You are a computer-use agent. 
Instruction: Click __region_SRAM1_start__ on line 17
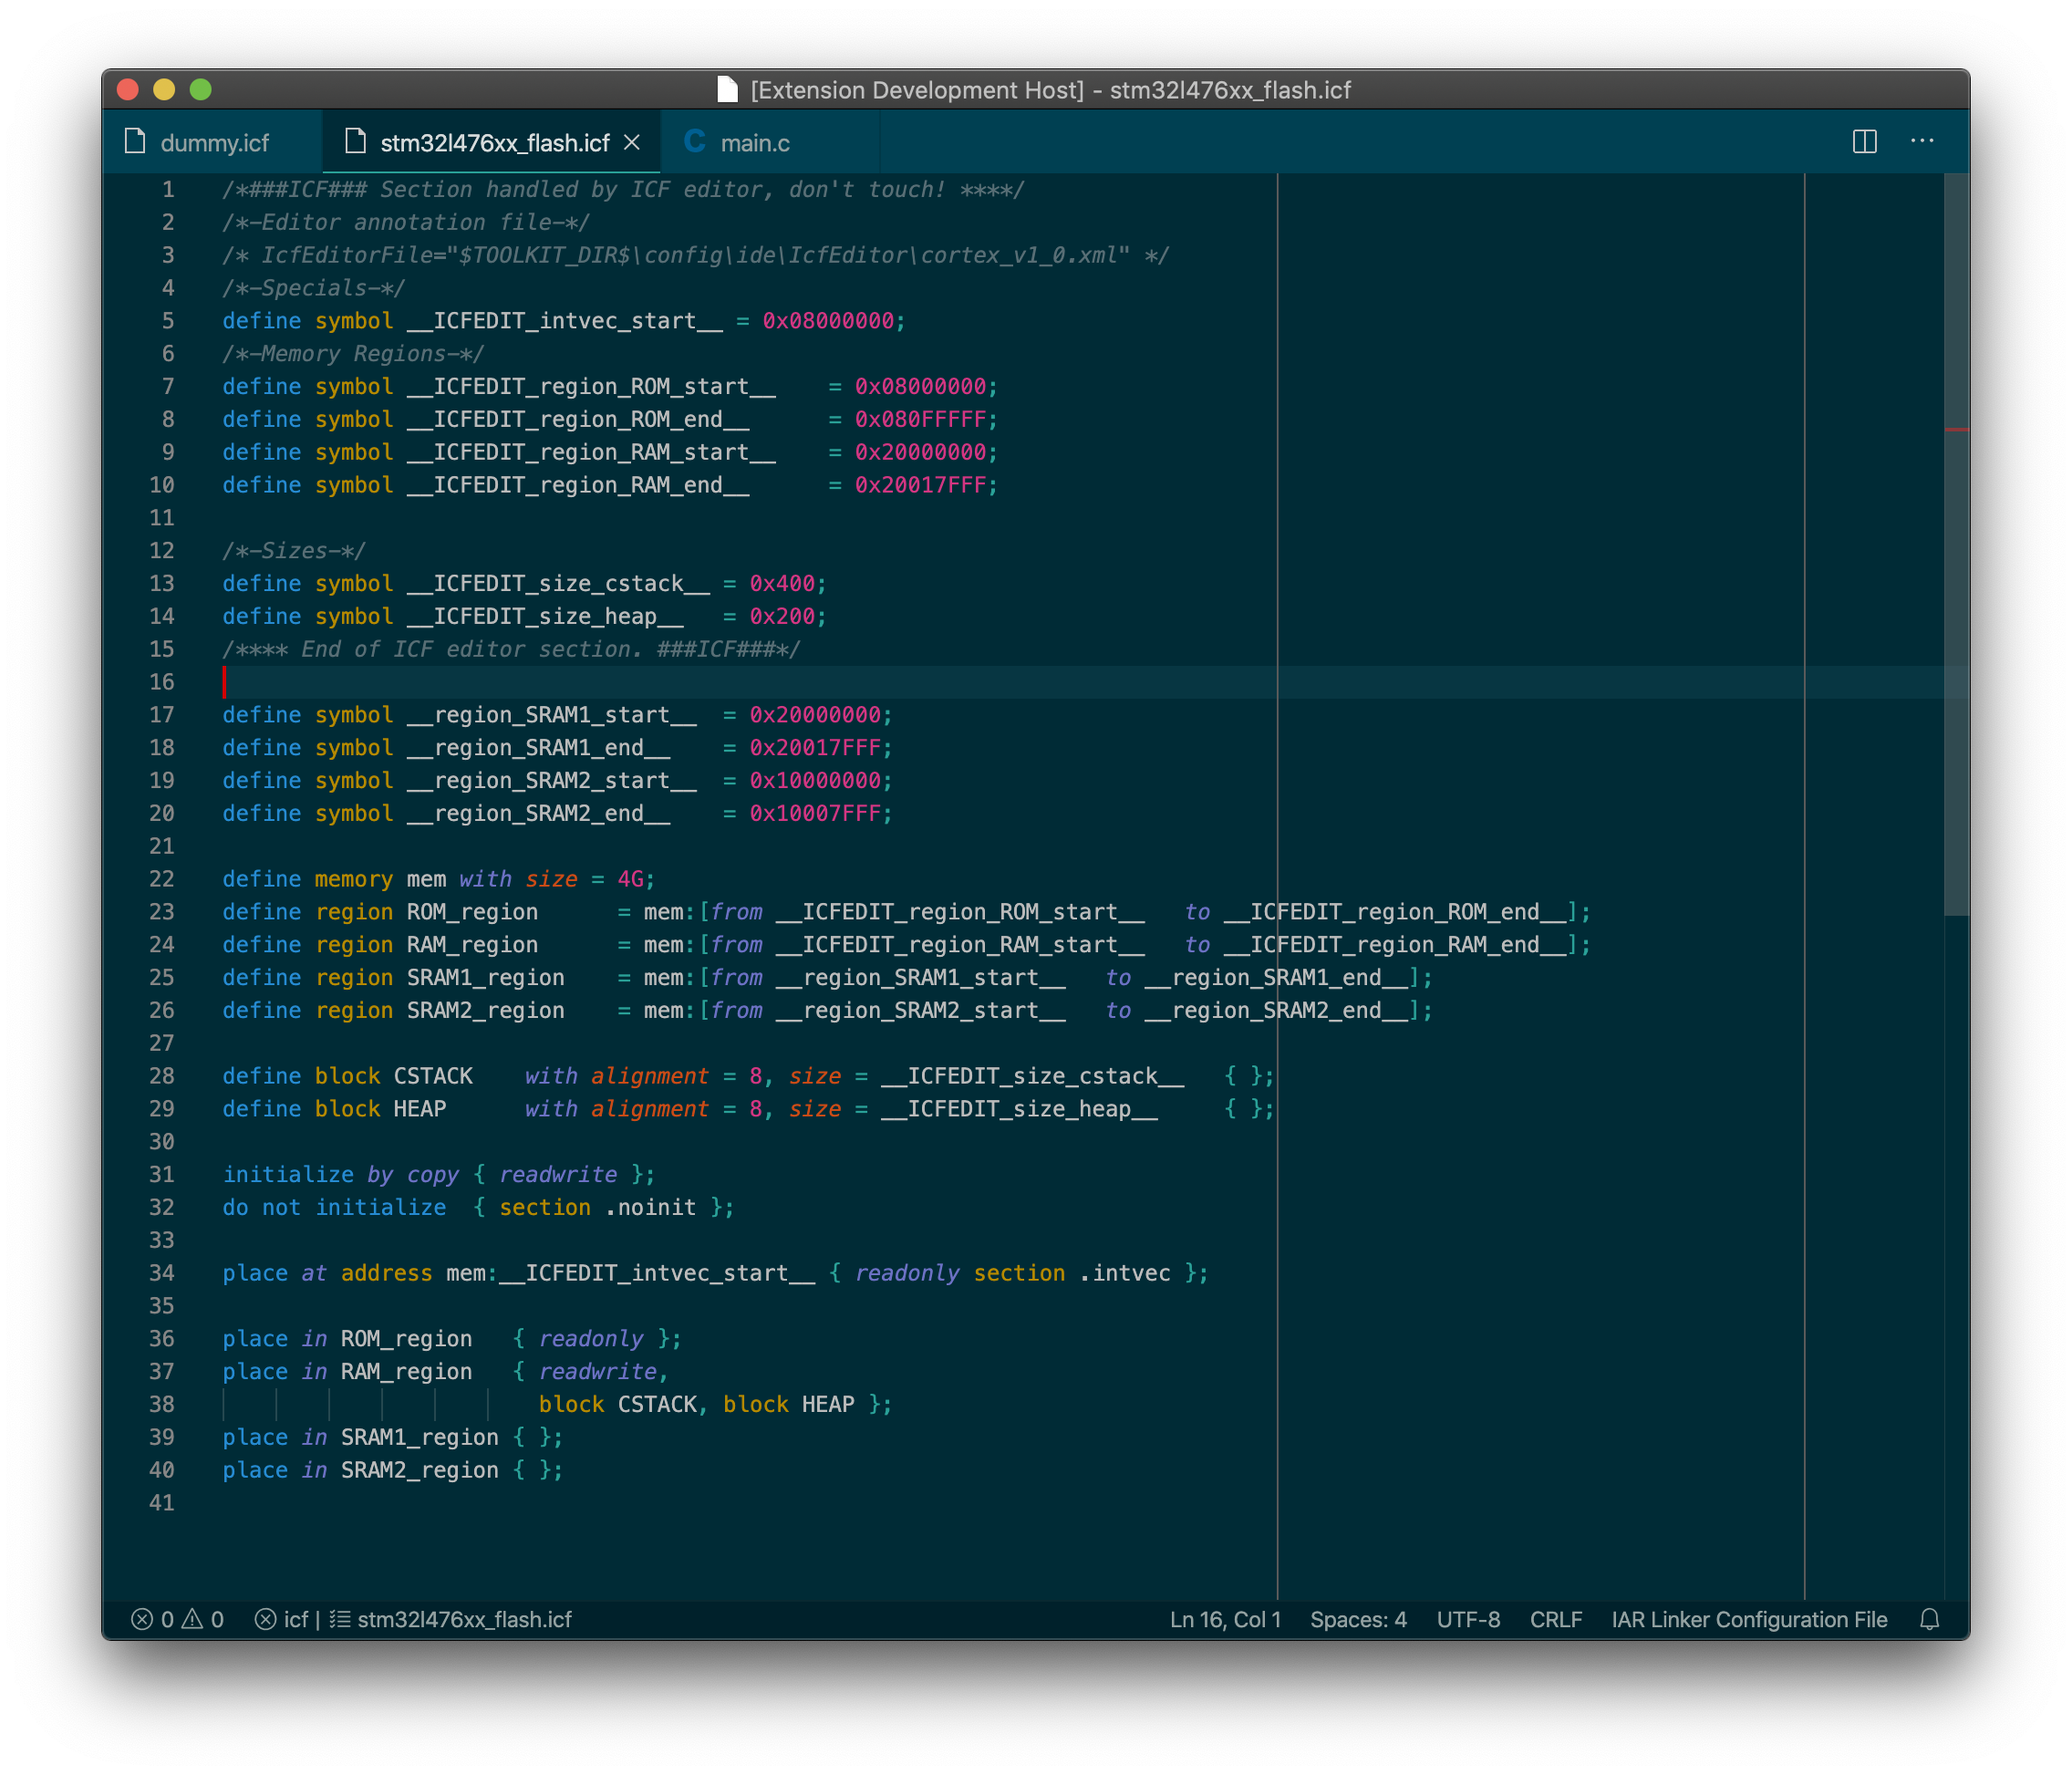(x=552, y=715)
